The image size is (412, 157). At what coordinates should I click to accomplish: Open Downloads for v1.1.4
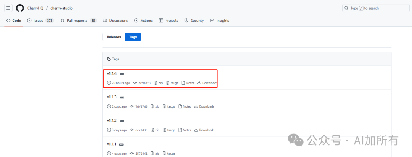207,83
